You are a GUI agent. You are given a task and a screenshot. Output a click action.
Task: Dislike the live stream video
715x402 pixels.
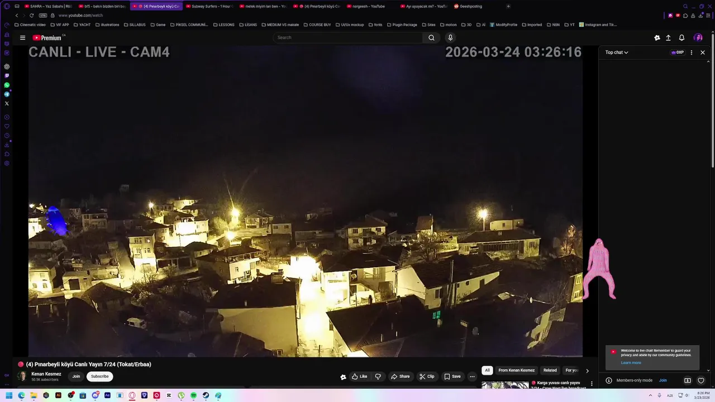click(378, 376)
